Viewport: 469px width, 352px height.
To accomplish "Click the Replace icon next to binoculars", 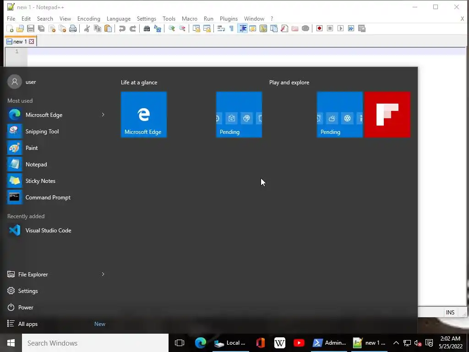I will coord(158,28).
